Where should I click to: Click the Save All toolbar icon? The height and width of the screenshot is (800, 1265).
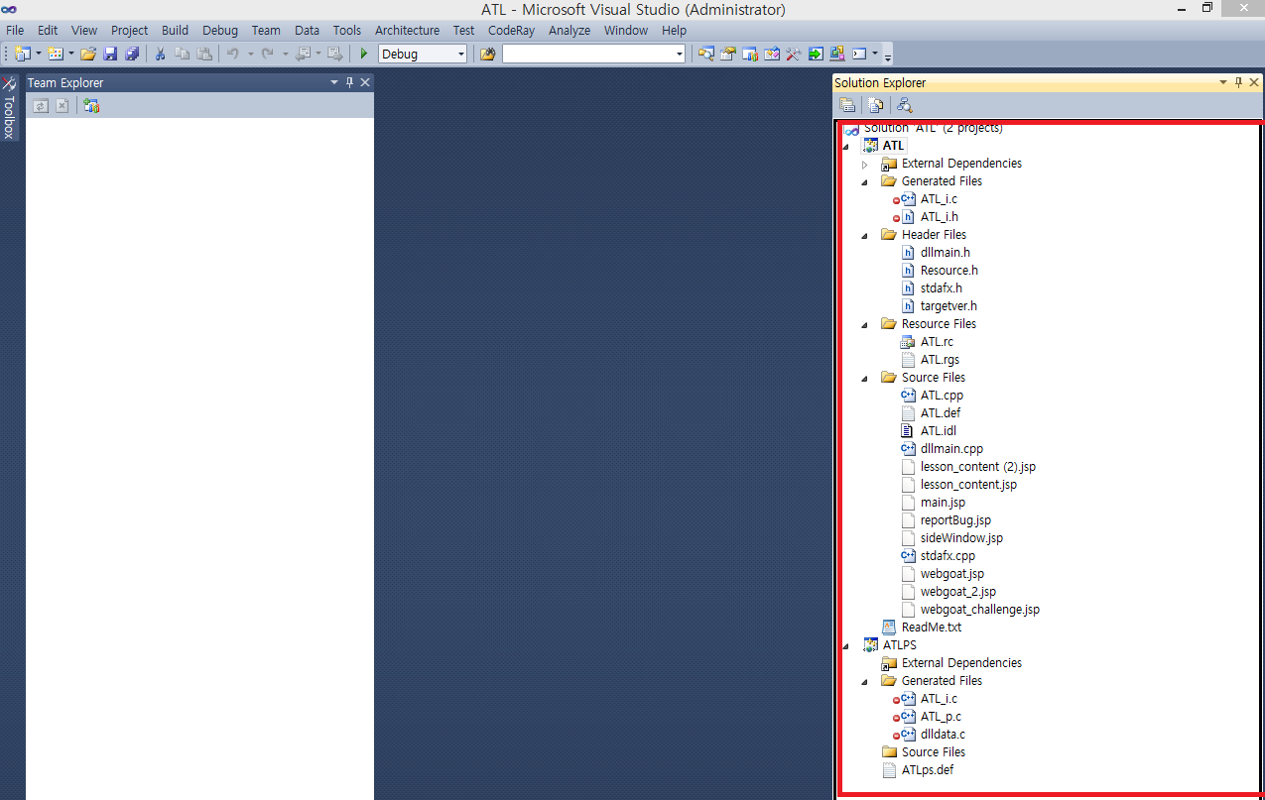tap(132, 54)
